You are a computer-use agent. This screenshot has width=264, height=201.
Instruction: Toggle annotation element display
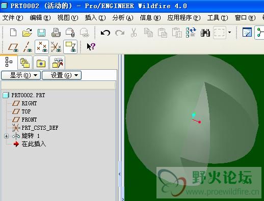coord(70,47)
